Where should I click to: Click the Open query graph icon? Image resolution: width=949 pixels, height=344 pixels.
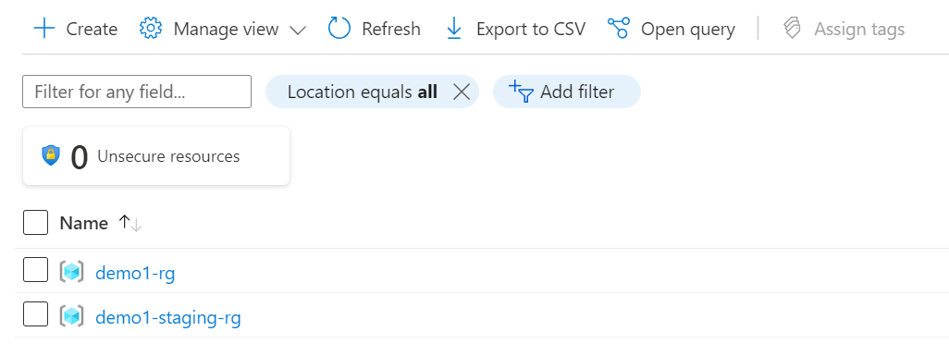619,29
